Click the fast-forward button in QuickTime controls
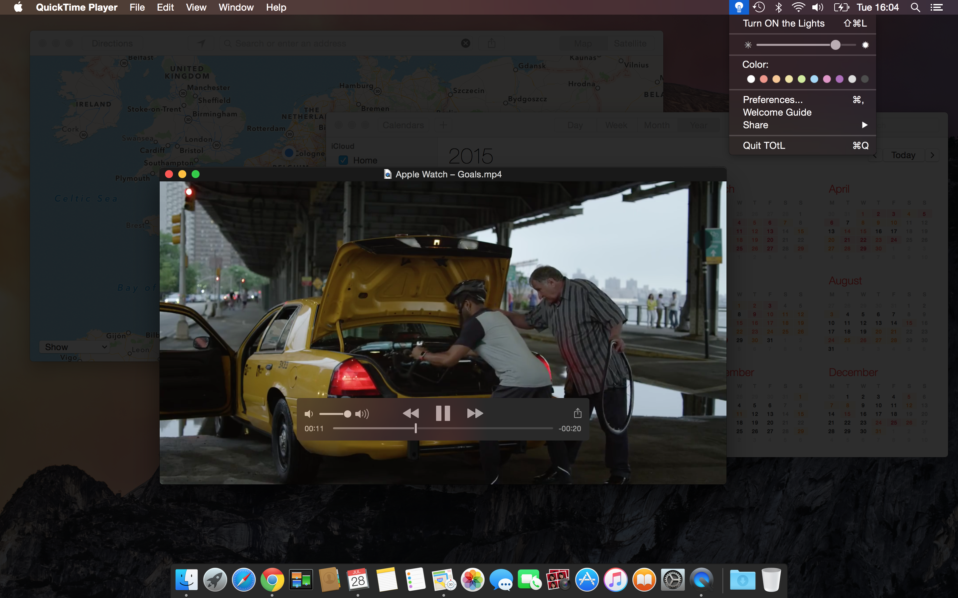958x598 pixels. tap(475, 413)
